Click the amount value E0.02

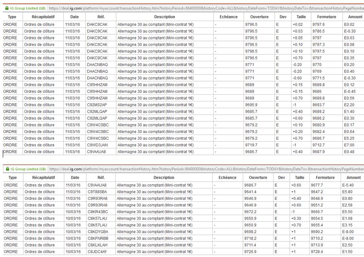tap(349, 24)
